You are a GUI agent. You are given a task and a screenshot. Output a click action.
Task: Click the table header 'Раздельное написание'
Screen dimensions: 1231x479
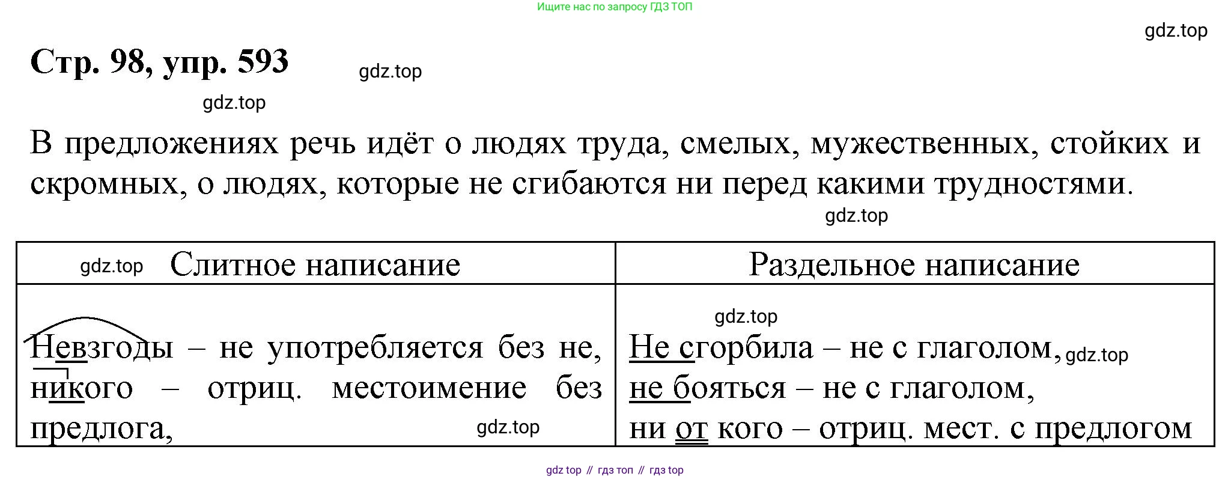pos(914,264)
